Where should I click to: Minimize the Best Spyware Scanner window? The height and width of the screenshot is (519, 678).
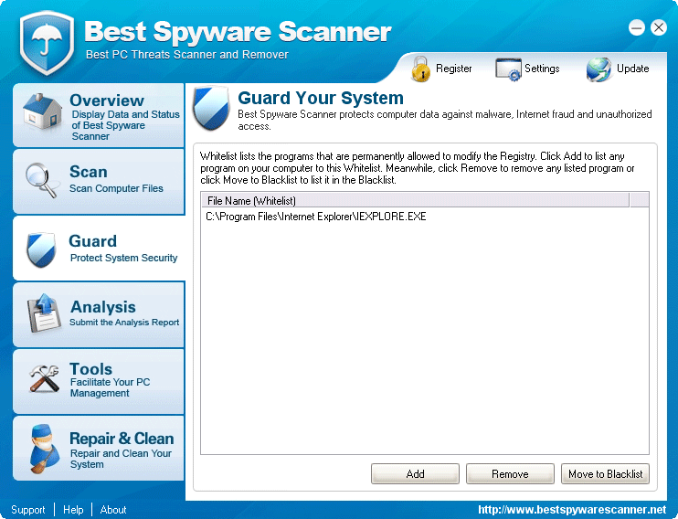tap(637, 28)
